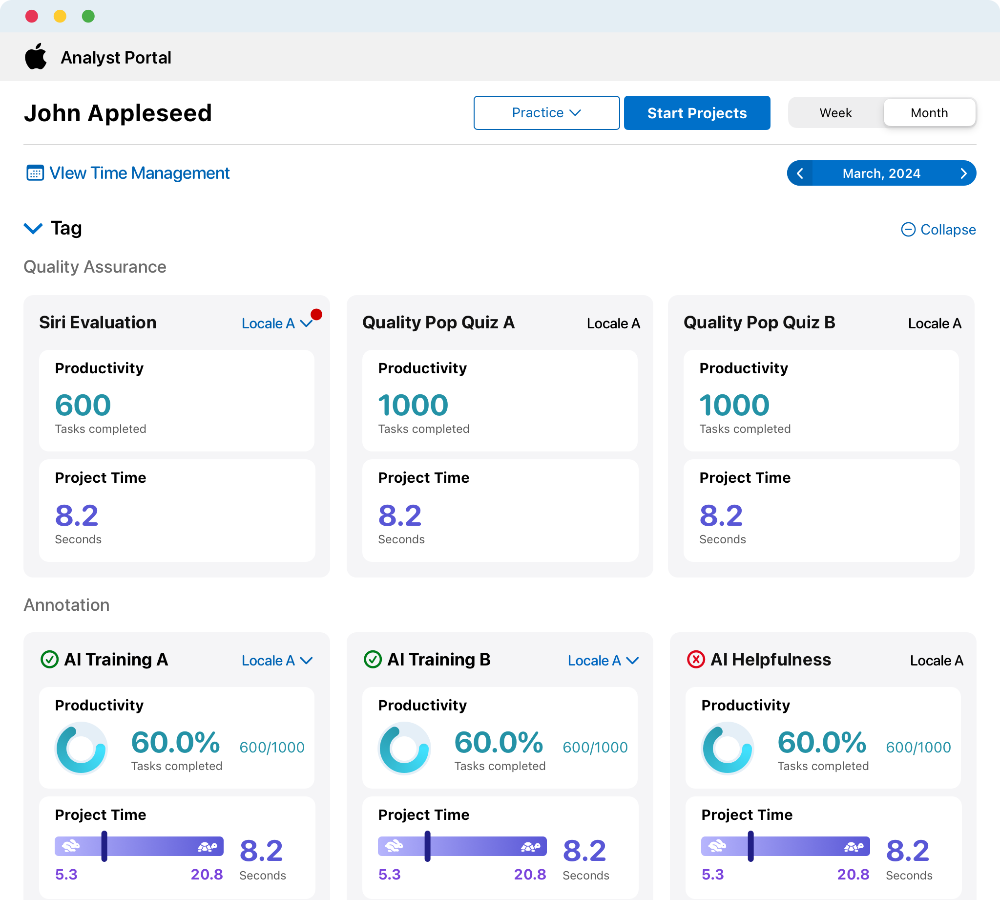Click Quality Assurance section label

click(95, 267)
